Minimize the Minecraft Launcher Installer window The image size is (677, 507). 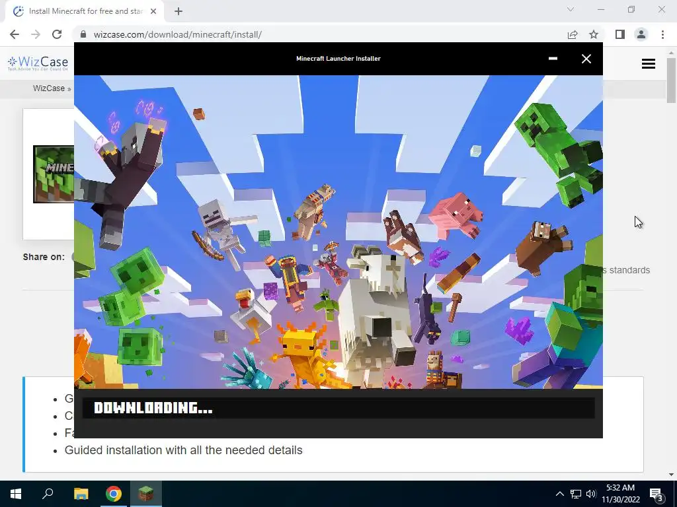point(553,59)
